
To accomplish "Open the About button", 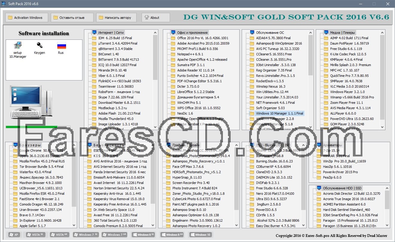I will 156,18.
